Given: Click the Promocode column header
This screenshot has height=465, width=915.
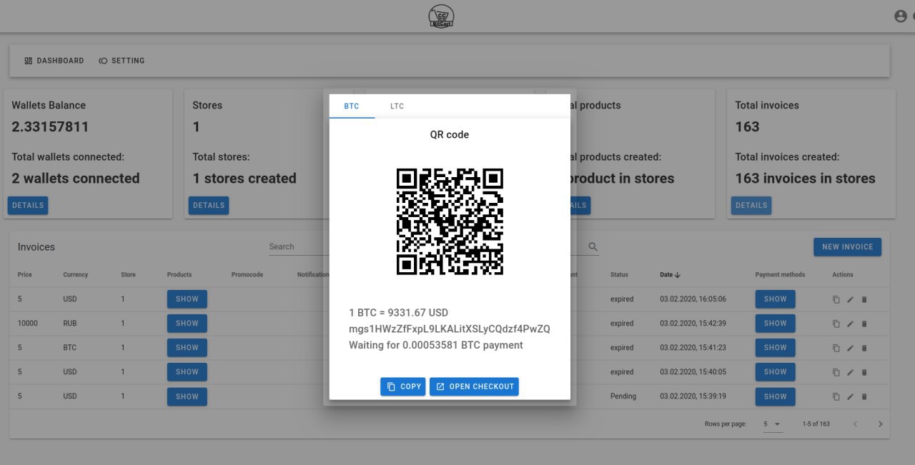Looking at the screenshot, I should (247, 274).
